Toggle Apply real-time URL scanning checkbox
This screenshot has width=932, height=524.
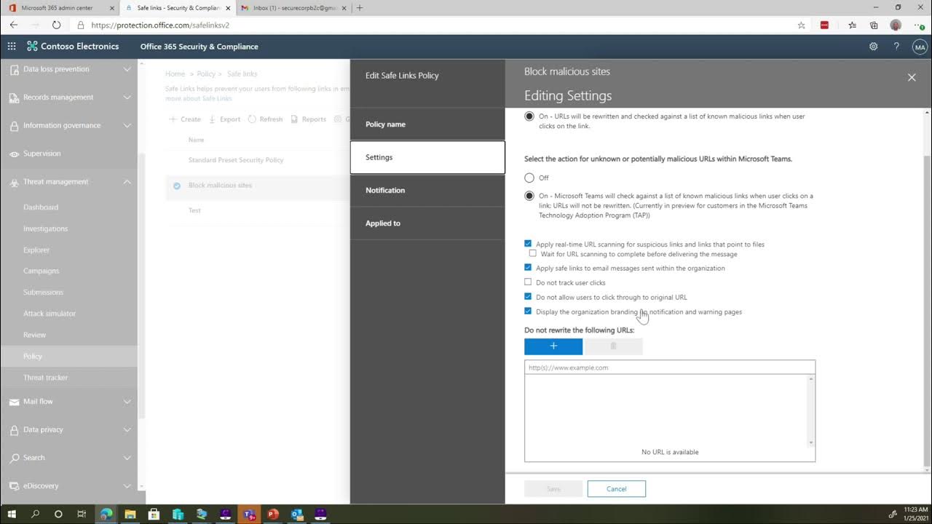tap(528, 244)
